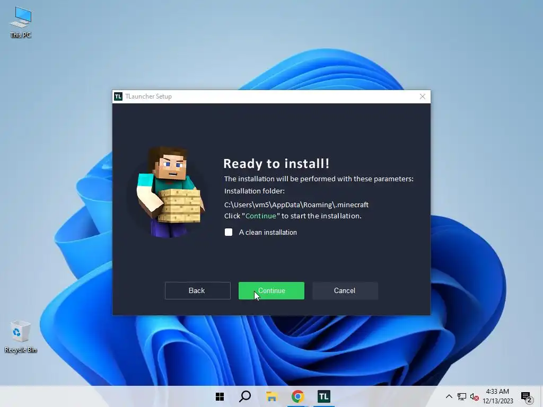Click the "A clean installation" label
This screenshot has height=407, width=543.
click(268, 232)
